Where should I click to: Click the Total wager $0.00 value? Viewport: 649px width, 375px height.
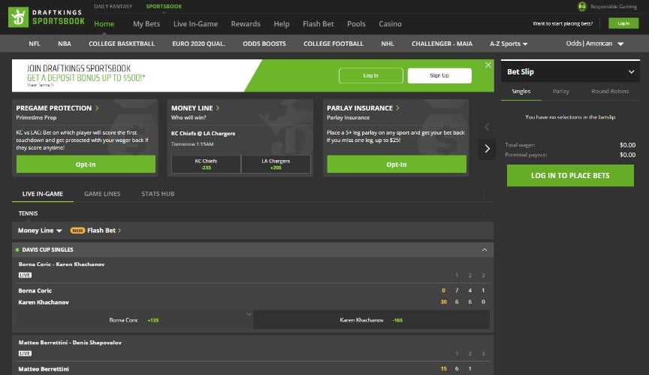click(x=627, y=145)
